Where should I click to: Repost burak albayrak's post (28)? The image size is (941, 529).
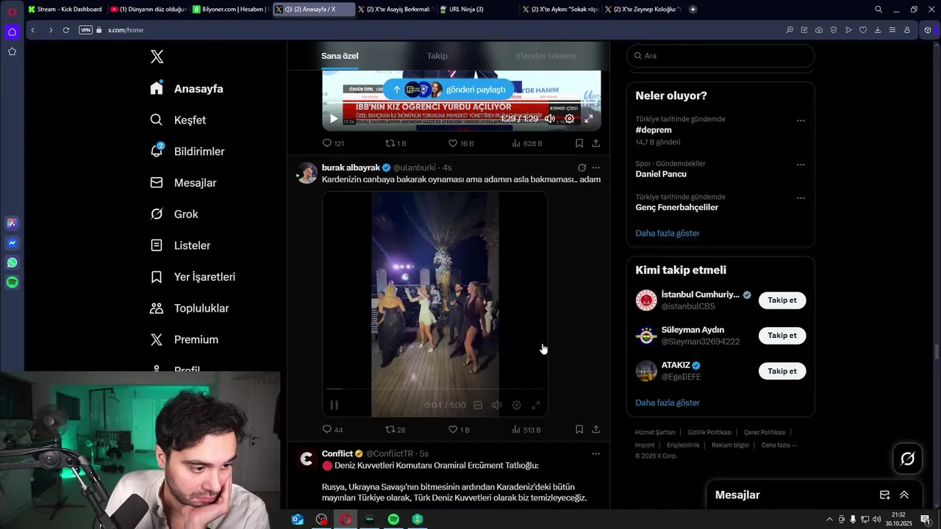pos(396,429)
